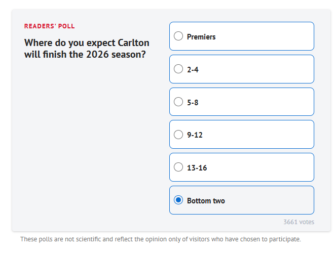
Task: Click the "13-16" answer label text
Action: [x=197, y=168]
